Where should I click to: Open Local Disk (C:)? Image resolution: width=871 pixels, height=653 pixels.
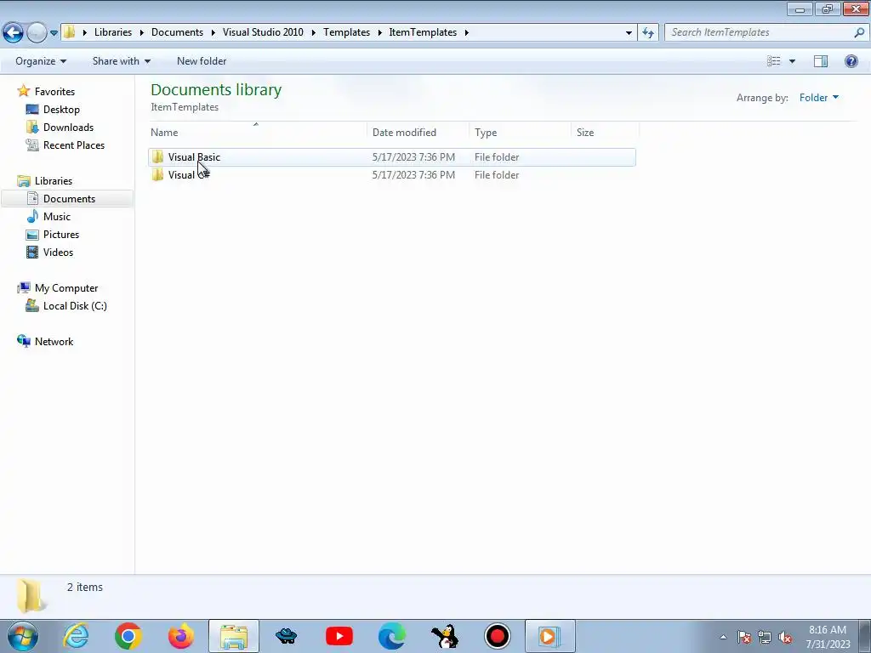pos(75,306)
